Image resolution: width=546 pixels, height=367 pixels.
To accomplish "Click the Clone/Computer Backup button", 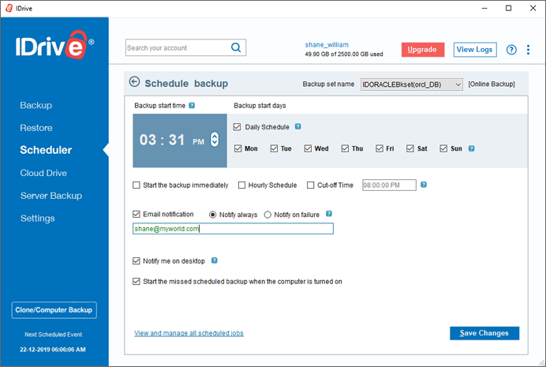I will click(54, 310).
